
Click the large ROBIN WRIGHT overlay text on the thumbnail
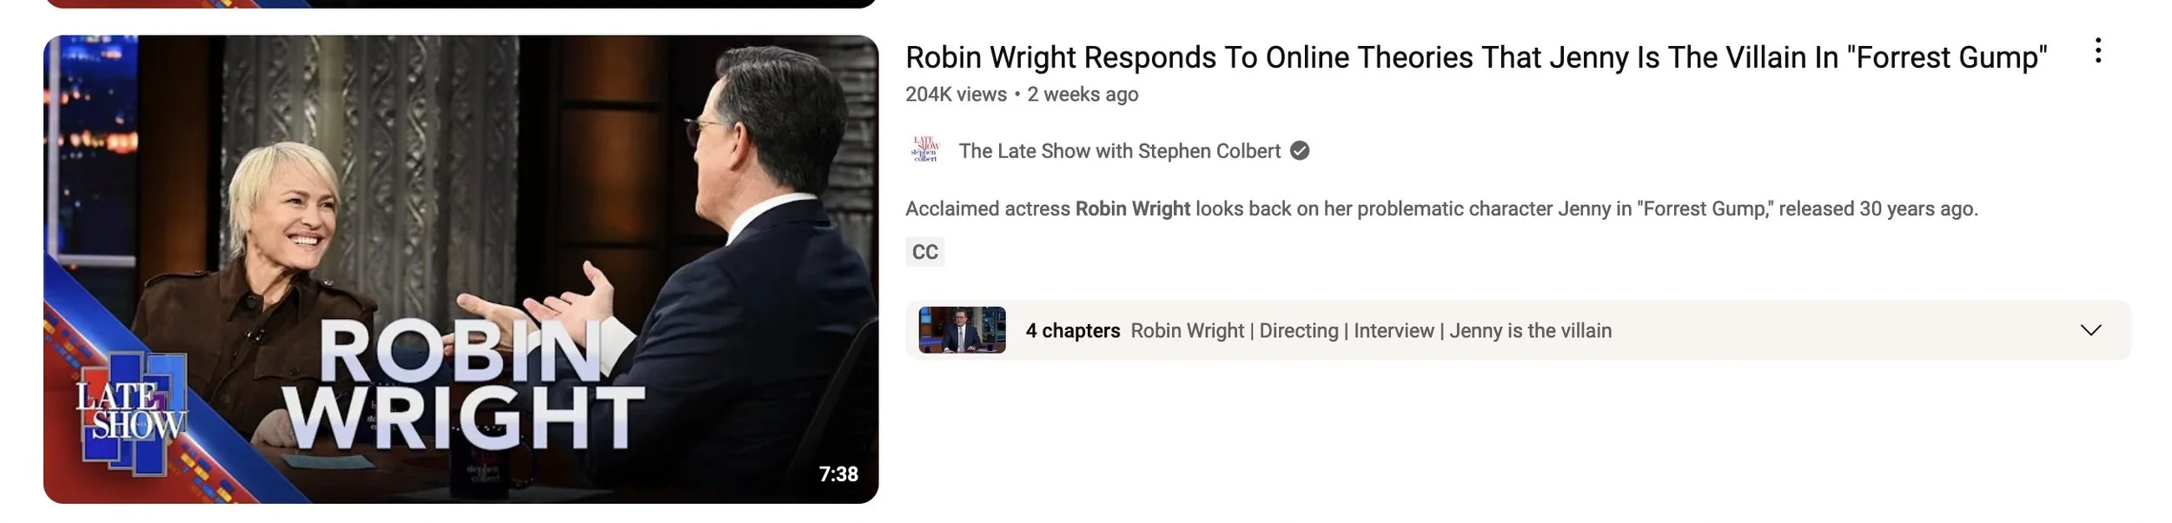(x=465, y=385)
